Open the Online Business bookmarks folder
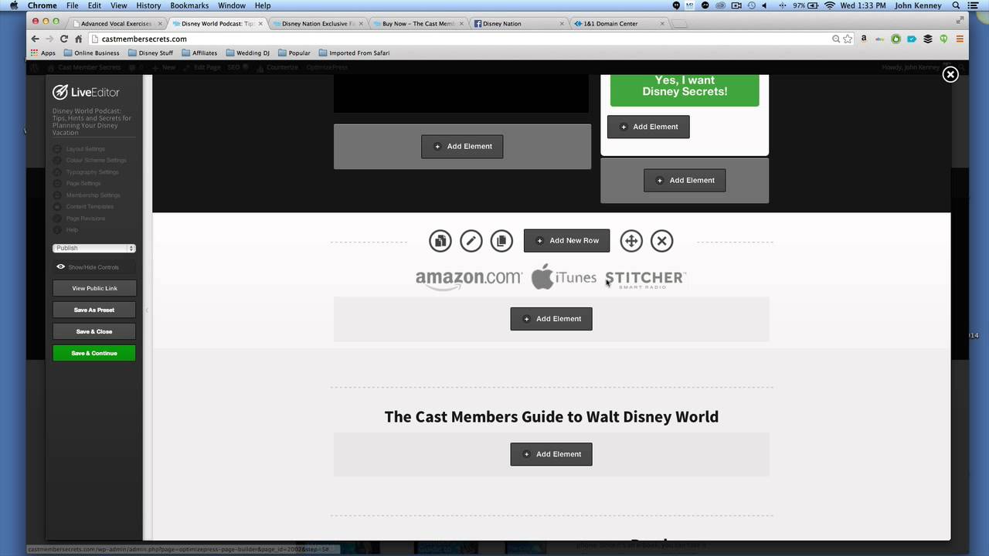This screenshot has width=989, height=556. point(91,53)
